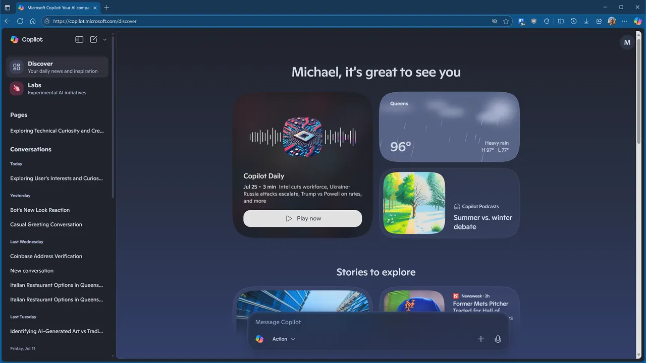Open a new browser tab
646x363 pixels.
tap(106, 8)
